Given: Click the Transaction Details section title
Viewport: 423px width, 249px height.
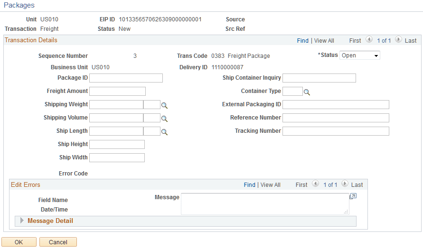Looking at the screenshot, I should coord(31,40).
